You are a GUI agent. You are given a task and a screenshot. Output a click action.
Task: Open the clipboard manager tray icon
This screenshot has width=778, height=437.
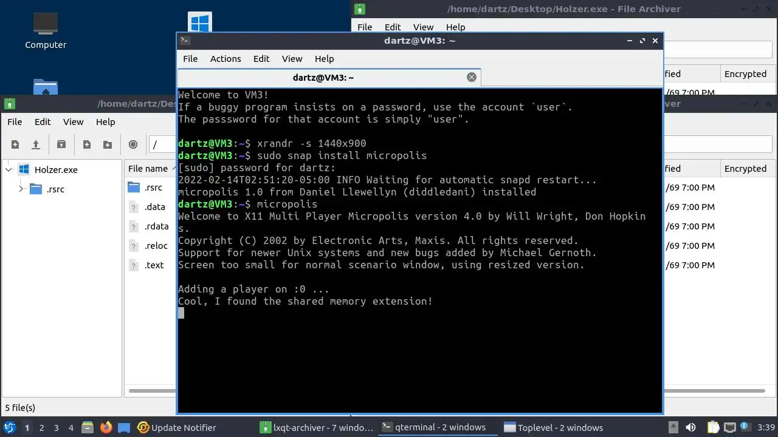point(713,427)
